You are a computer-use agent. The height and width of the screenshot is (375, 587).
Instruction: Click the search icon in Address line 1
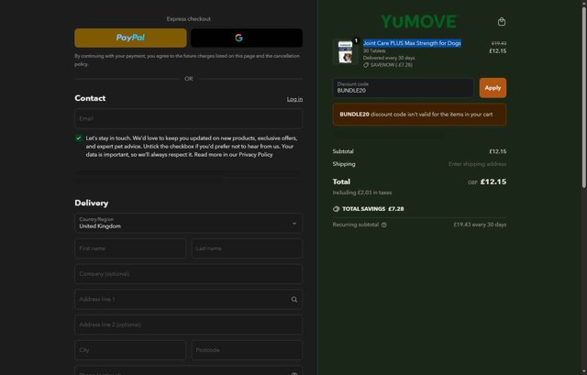294,300
